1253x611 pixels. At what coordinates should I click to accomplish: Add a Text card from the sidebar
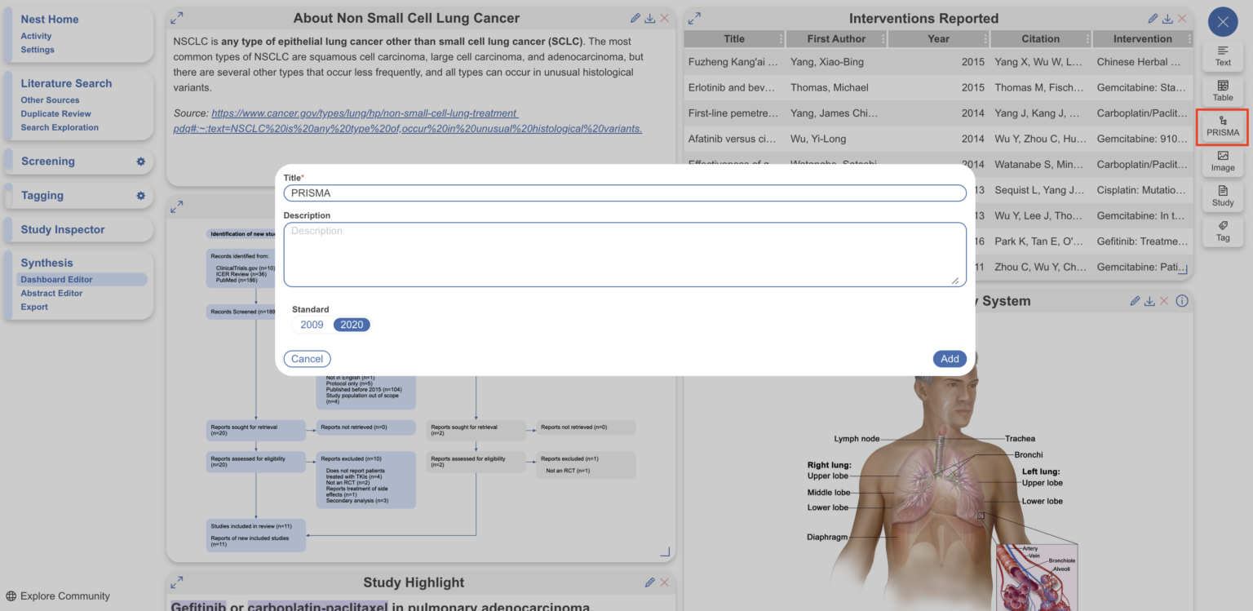click(x=1223, y=55)
